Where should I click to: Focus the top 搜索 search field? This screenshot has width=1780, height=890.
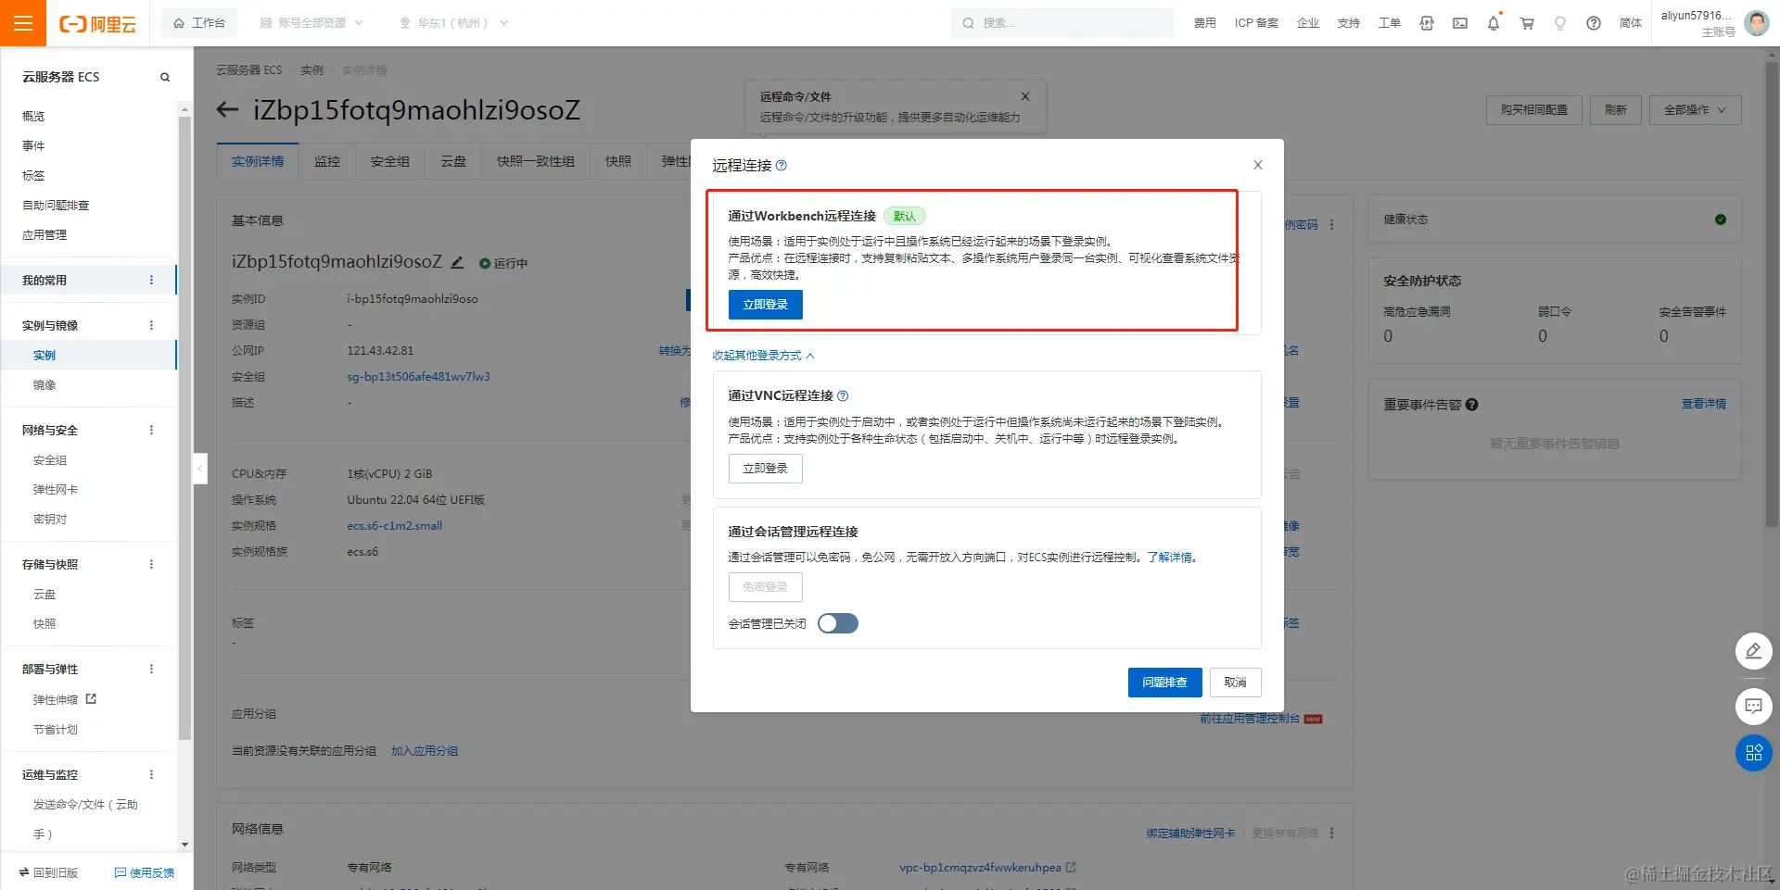1062,23
